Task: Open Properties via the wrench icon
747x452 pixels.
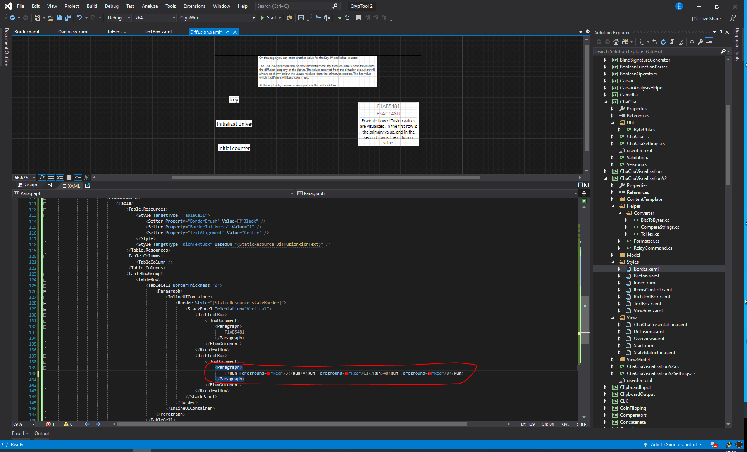Action: 701,42
